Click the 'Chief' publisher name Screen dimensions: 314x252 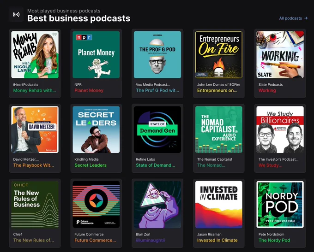pyautogui.click(x=18, y=234)
